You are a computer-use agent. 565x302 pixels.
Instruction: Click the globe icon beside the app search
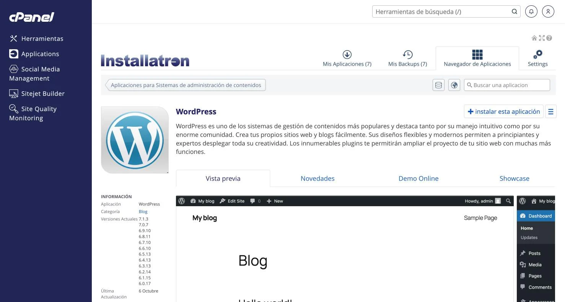point(454,85)
